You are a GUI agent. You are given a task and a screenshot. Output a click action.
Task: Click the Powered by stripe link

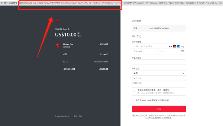coord(62,116)
